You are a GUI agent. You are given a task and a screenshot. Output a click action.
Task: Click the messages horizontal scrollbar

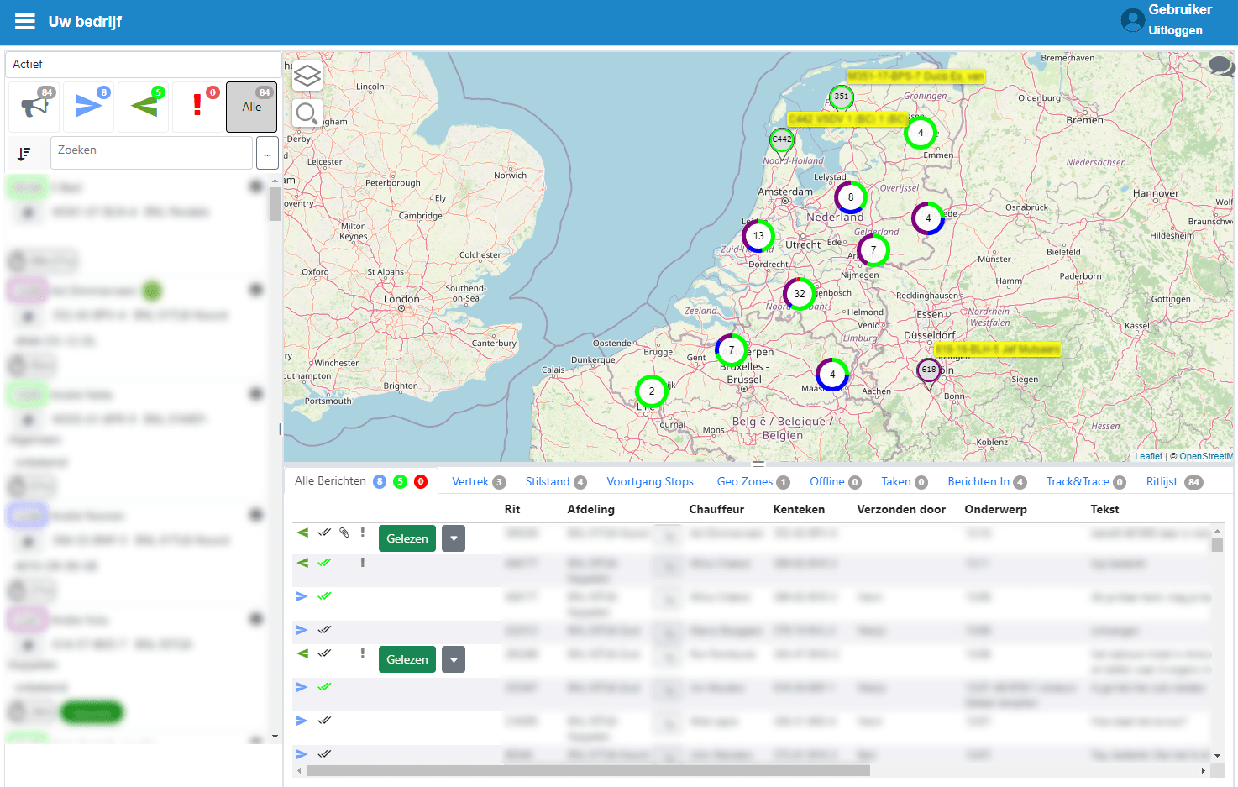(589, 770)
